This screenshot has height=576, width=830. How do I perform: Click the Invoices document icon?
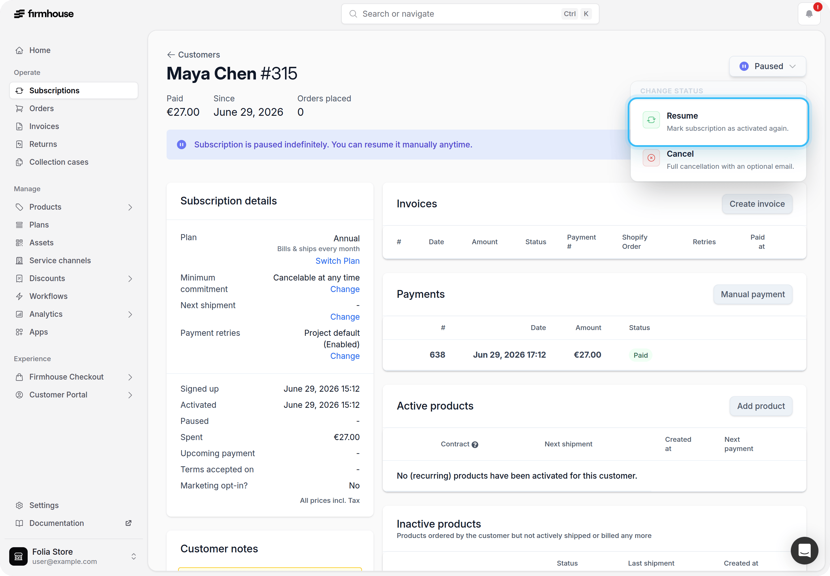[20, 126]
